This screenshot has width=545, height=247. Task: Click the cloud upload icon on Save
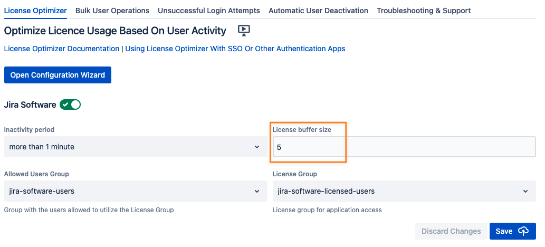click(x=523, y=231)
